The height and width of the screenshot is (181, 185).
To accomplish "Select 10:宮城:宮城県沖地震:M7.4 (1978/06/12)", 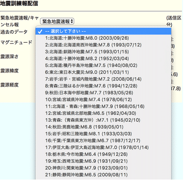I will (x=103, y=100).
